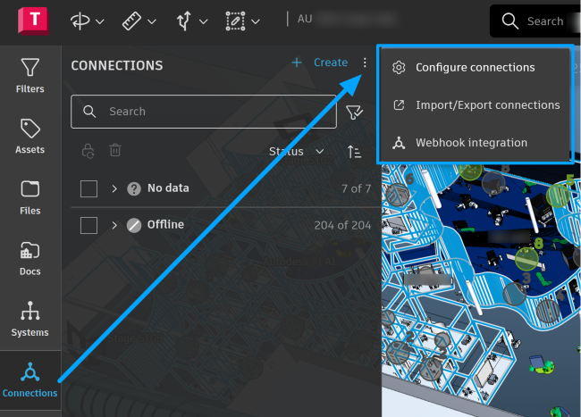The image size is (581, 417).
Task: Open the Files panel
Action: point(30,197)
